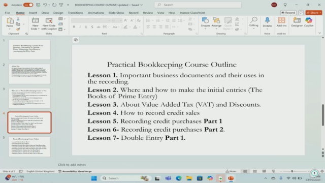The height and width of the screenshot is (183, 325).
Task: Click to add notes area
Action: [72, 165]
